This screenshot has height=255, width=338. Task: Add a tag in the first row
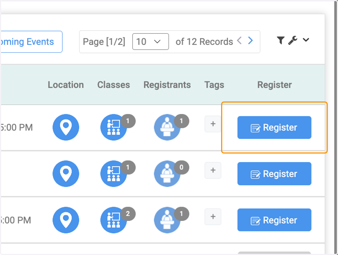213,124
